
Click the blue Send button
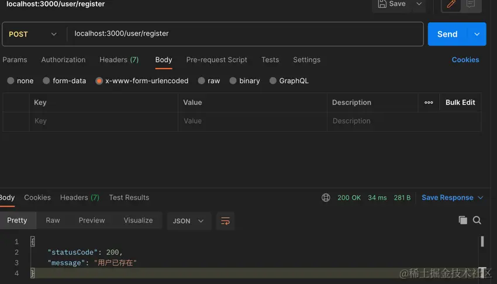(447, 35)
